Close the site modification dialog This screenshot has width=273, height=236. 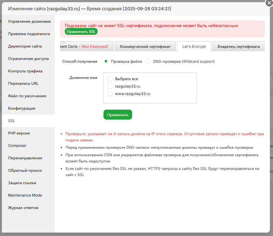(x=269, y=3)
